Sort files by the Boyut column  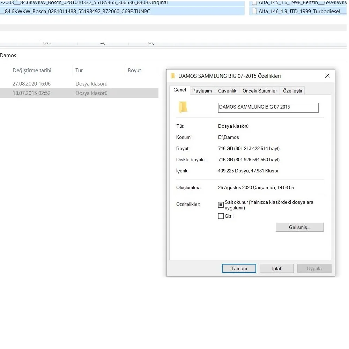[134, 70]
